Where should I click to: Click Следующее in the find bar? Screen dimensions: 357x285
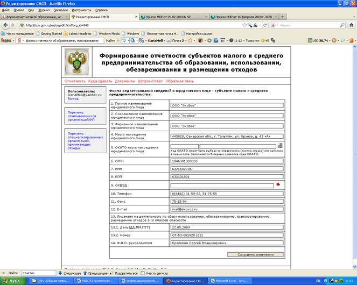70,273
